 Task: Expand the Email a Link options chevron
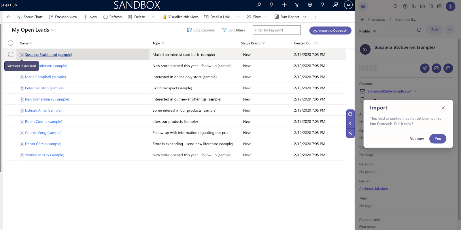(238, 17)
